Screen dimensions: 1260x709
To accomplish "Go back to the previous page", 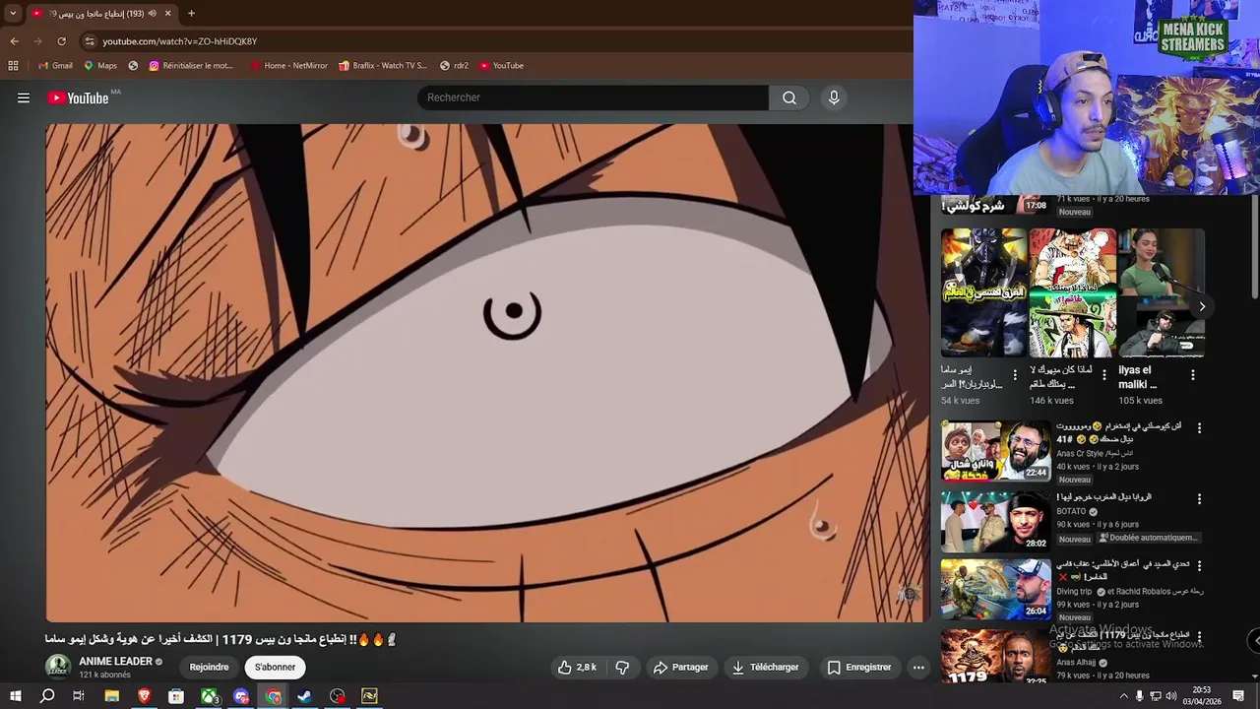I will (x=14, y=41).
